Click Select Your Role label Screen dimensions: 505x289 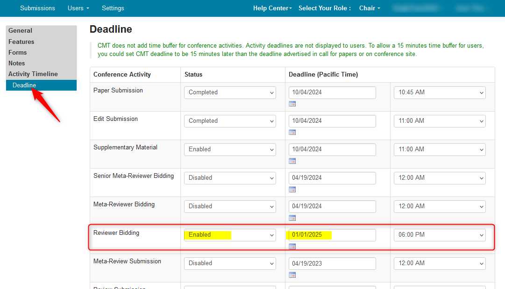[325, 8]
